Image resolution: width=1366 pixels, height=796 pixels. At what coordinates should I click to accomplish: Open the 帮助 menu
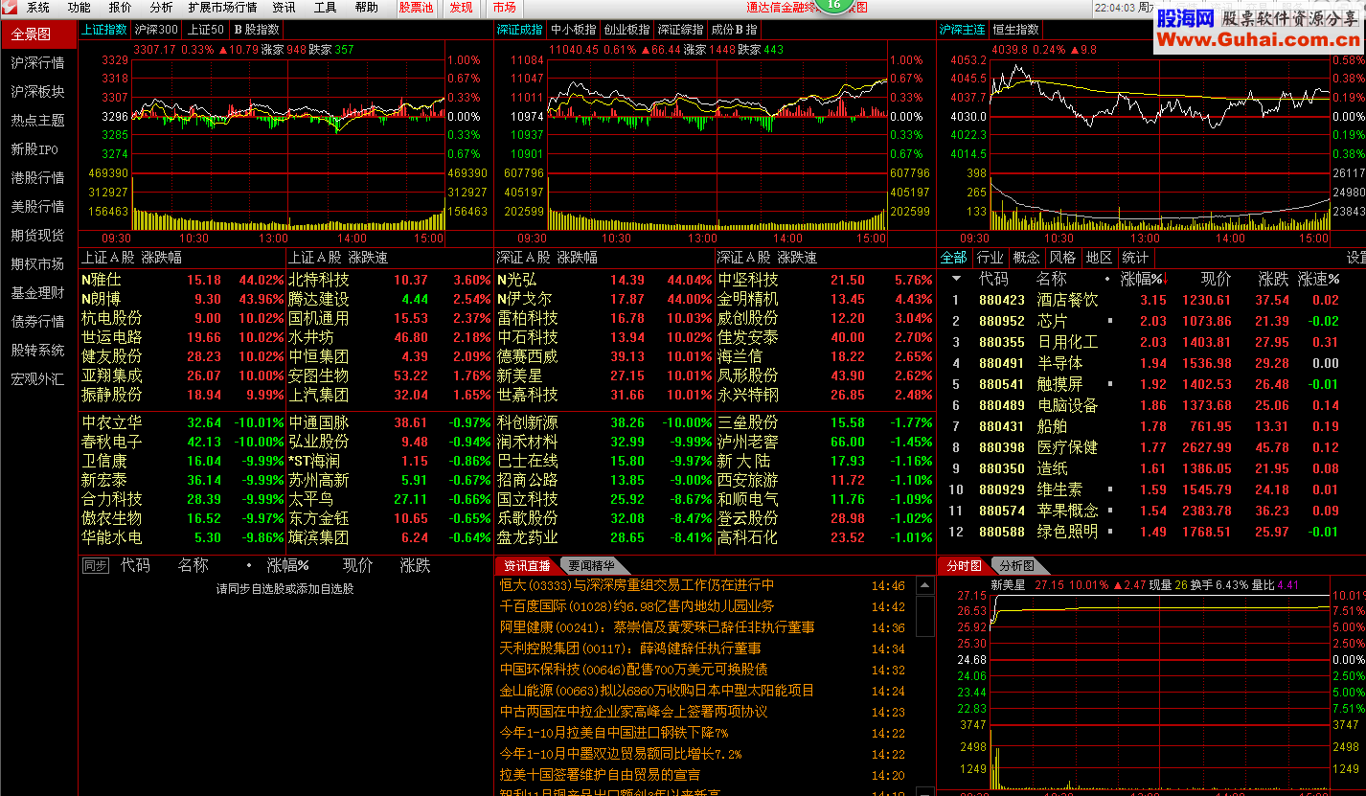click(x=367, y=8)
